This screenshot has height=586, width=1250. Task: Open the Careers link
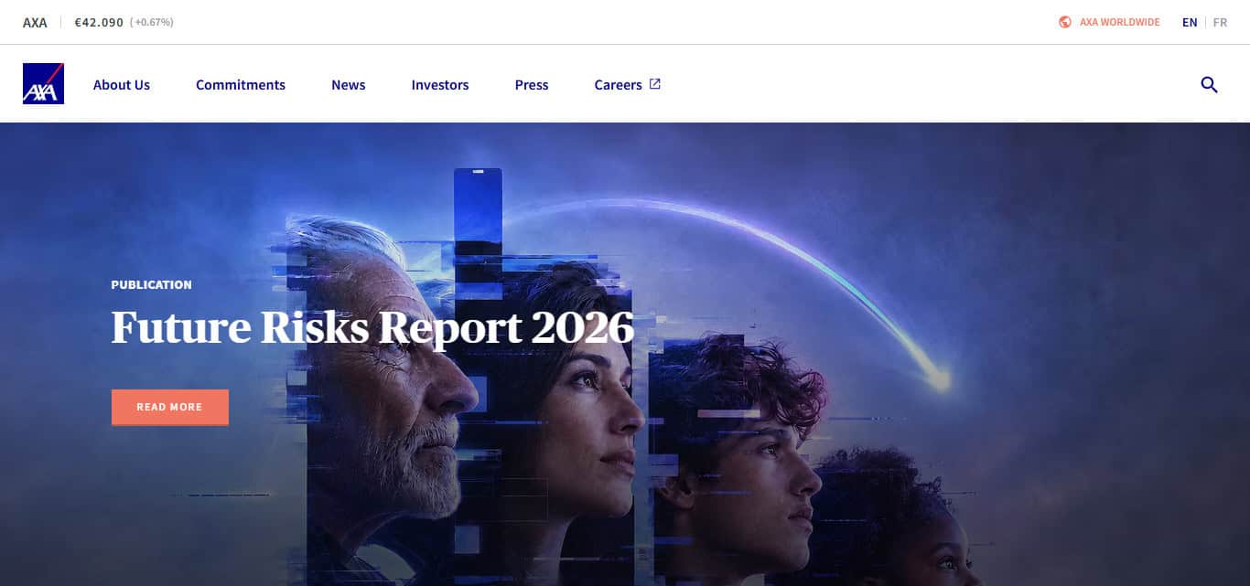(x=619, y=85)
